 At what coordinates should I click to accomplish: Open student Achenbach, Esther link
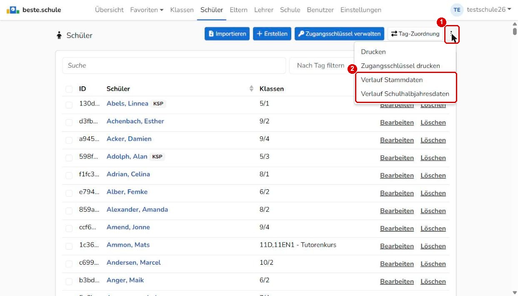135,121
